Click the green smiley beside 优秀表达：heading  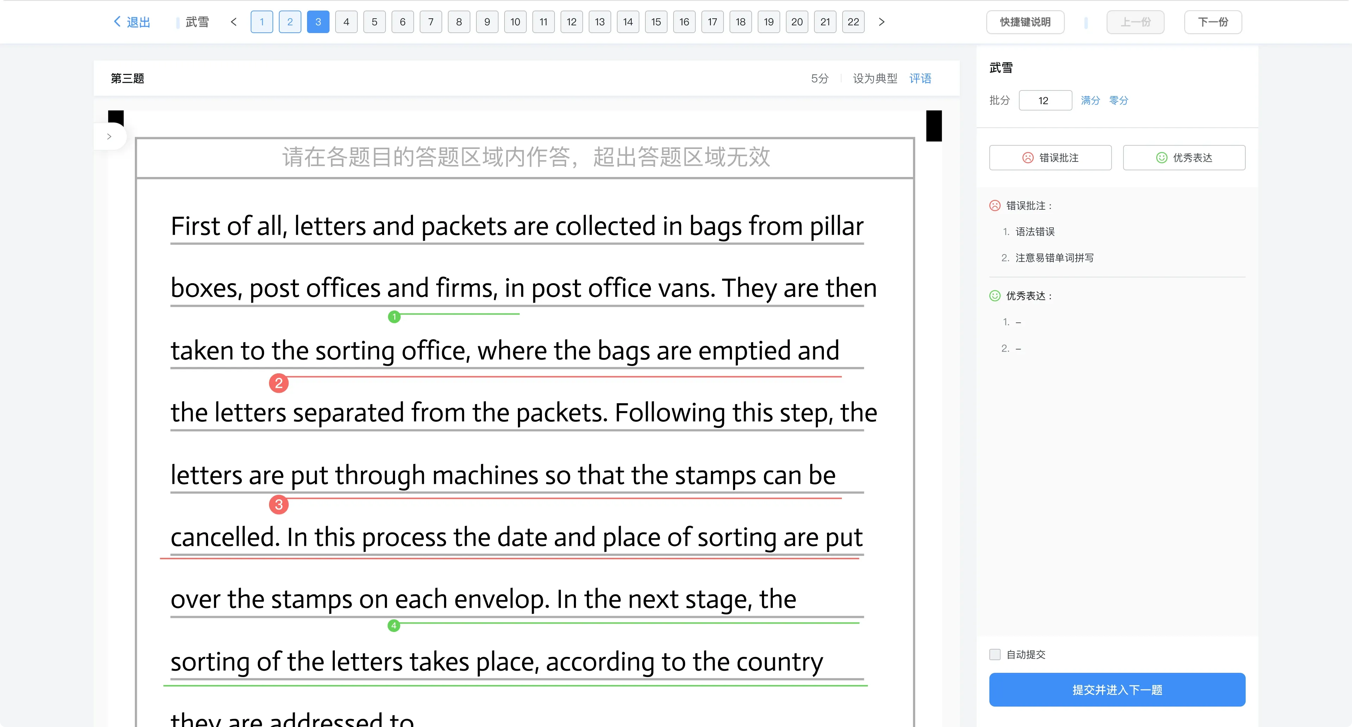coord(995,296)
